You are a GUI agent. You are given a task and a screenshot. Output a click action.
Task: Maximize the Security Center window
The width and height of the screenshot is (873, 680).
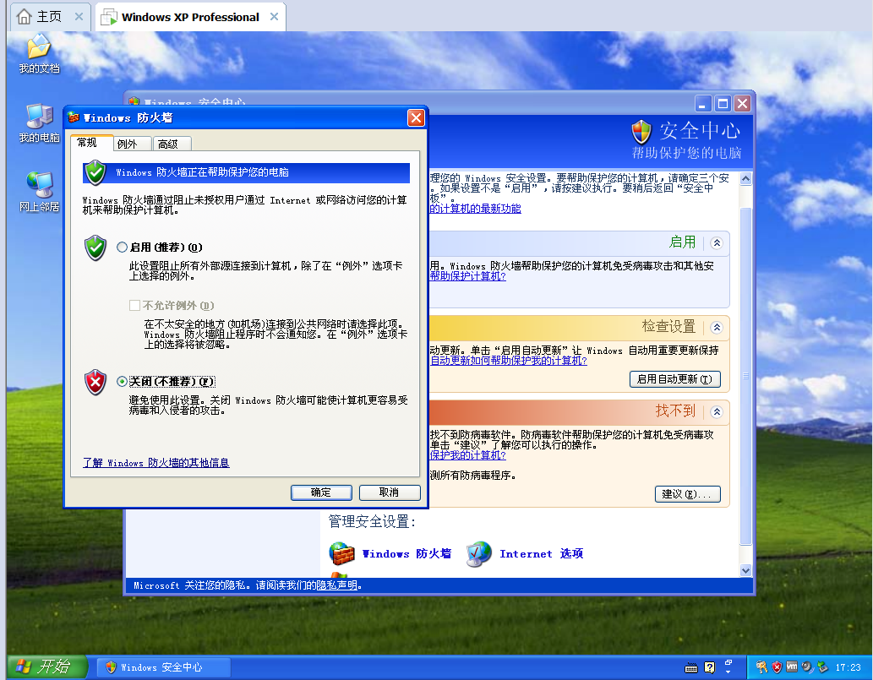click(x=723, y=104)
